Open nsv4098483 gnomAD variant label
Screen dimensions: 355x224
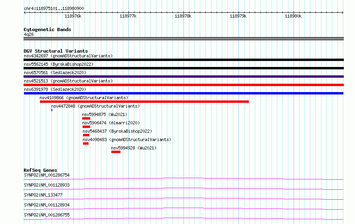click(127, 140)
